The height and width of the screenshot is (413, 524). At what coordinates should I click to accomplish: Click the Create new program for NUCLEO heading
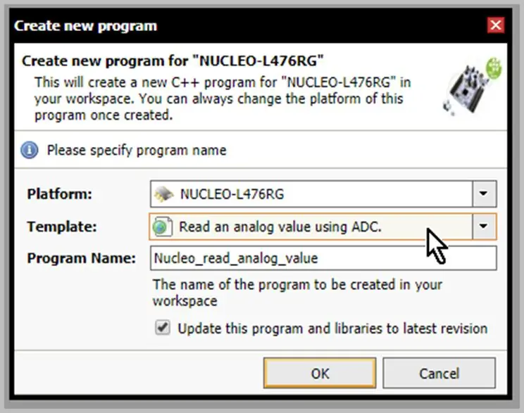(x=173, y=61)
